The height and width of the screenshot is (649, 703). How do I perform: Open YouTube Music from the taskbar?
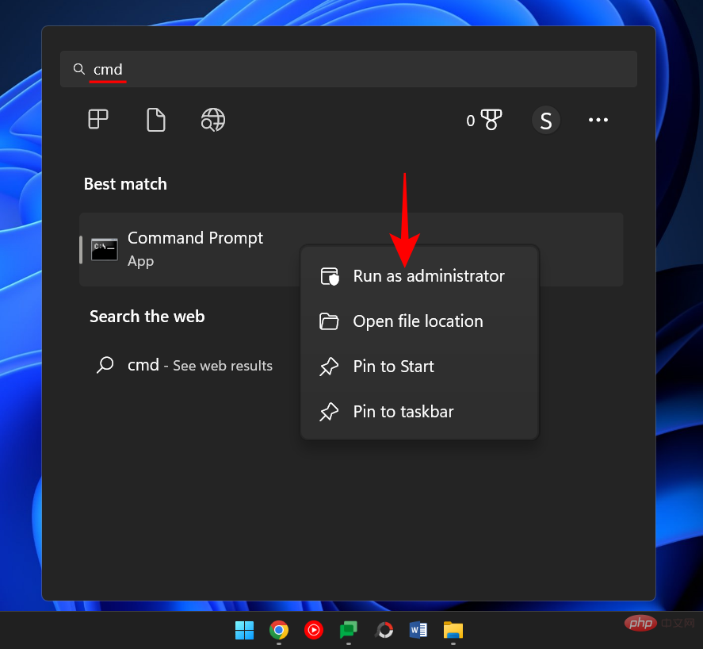coord(313,631)
